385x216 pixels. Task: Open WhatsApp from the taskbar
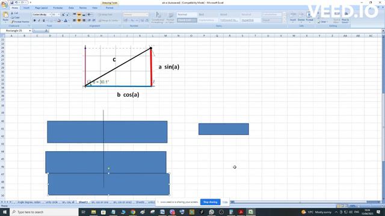211,212
